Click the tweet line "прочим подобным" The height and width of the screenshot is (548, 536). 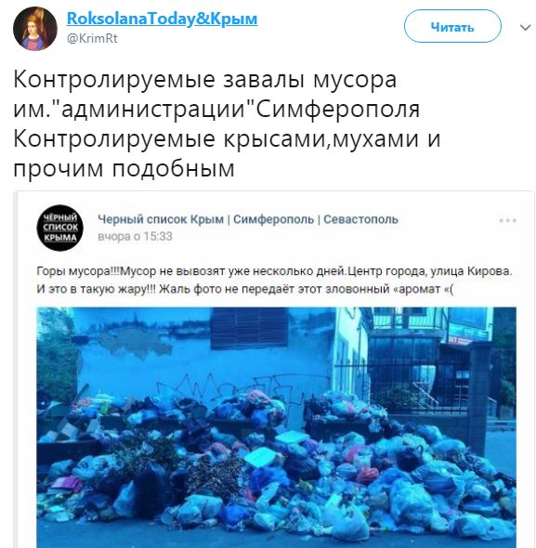coord(124,168)
